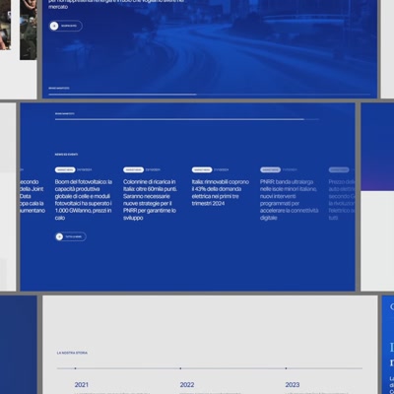Click the plus icon in the button below the news cards

[x=59, y=236]
